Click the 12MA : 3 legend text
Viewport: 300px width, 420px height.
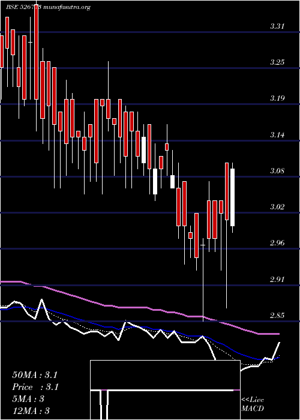tap(31, 411)
